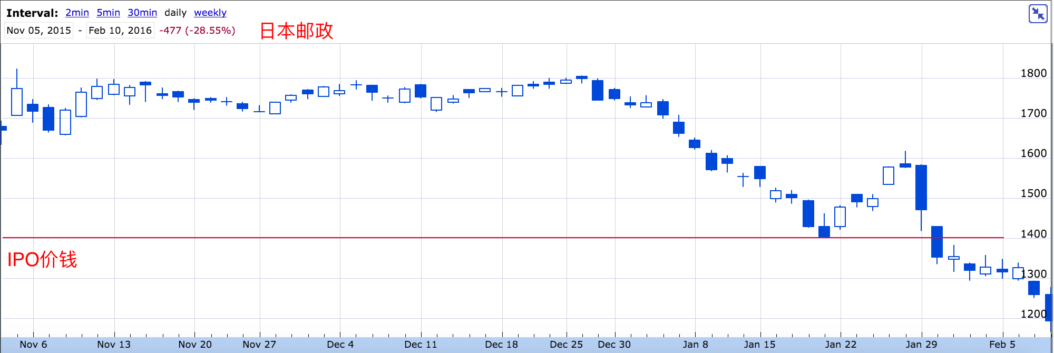Image resolution: width=1054 pixels, height=353 pixels.
Task: Click the large falling candle at Jan 29
Action: (x=921, y=188)
